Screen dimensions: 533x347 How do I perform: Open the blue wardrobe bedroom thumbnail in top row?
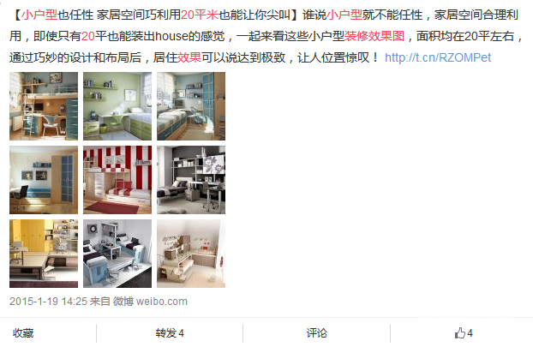coord(191,106)
